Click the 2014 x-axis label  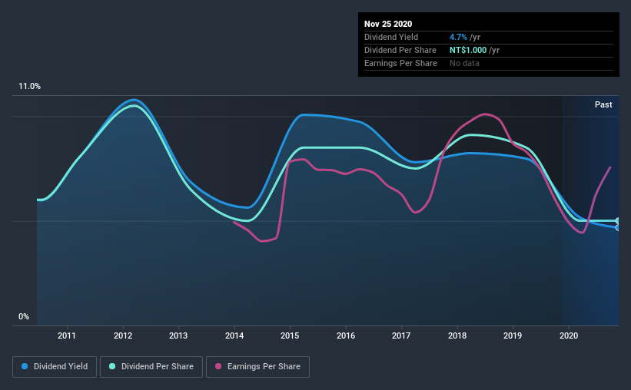tap(234, 335)
